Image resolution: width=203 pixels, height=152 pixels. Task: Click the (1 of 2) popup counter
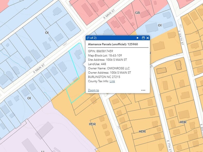92,38
